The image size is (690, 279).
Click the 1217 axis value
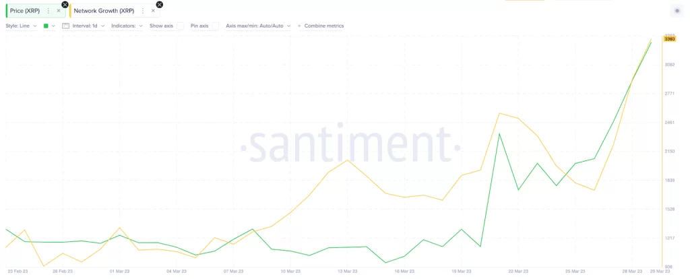670,238
